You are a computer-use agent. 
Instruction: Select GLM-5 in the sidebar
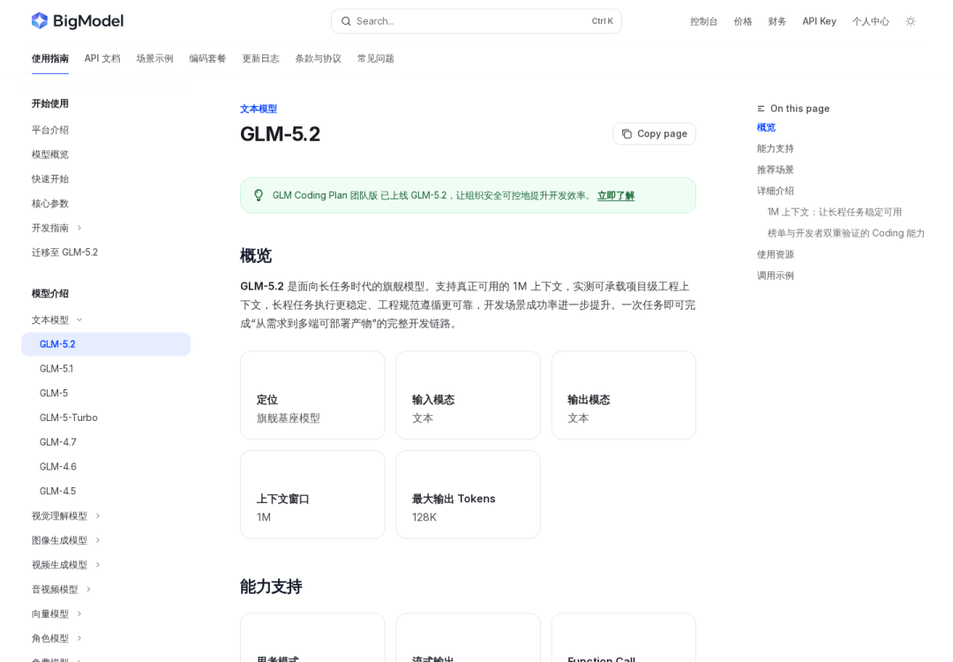click(x=54, y=394)
